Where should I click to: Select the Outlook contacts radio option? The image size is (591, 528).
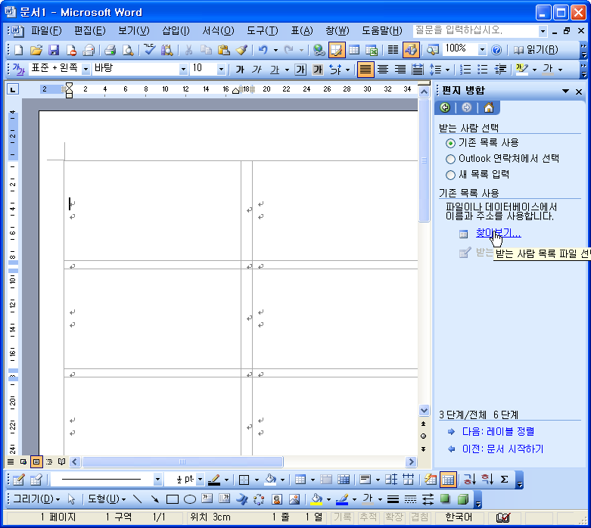450,159
